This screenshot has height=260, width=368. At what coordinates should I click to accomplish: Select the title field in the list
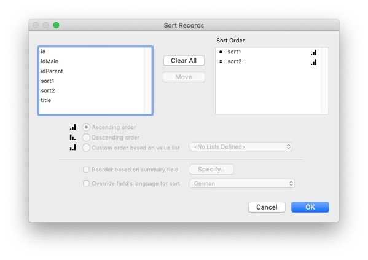point(92,100)
